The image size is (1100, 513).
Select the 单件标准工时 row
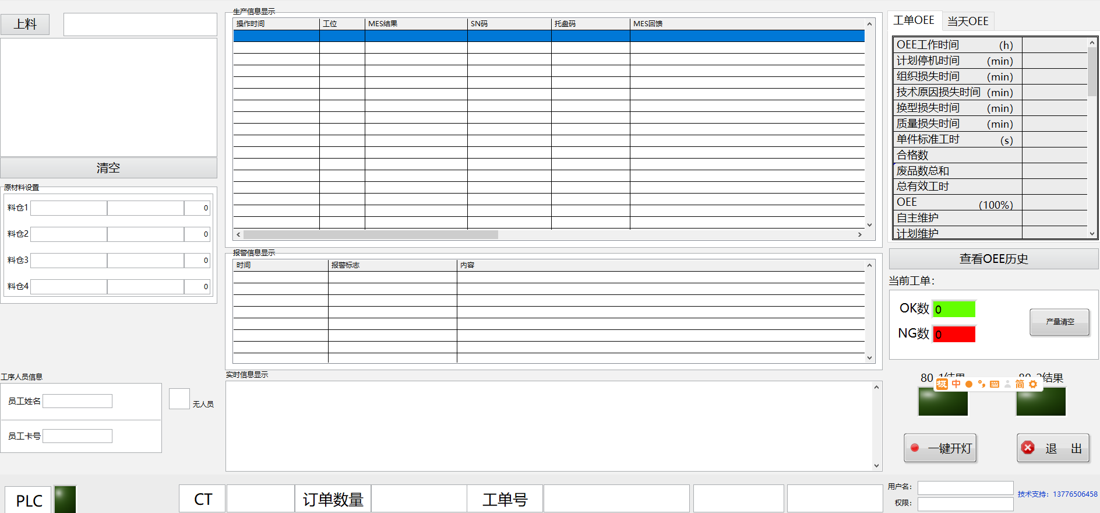[990, 139]
